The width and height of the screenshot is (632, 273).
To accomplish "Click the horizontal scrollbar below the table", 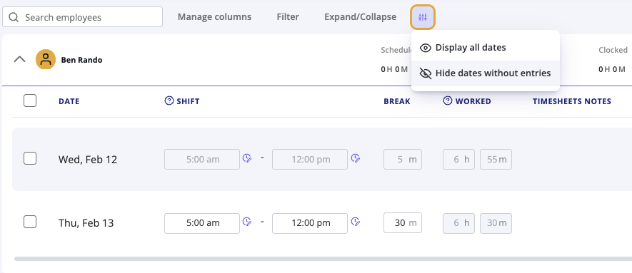I will point(323,259).
